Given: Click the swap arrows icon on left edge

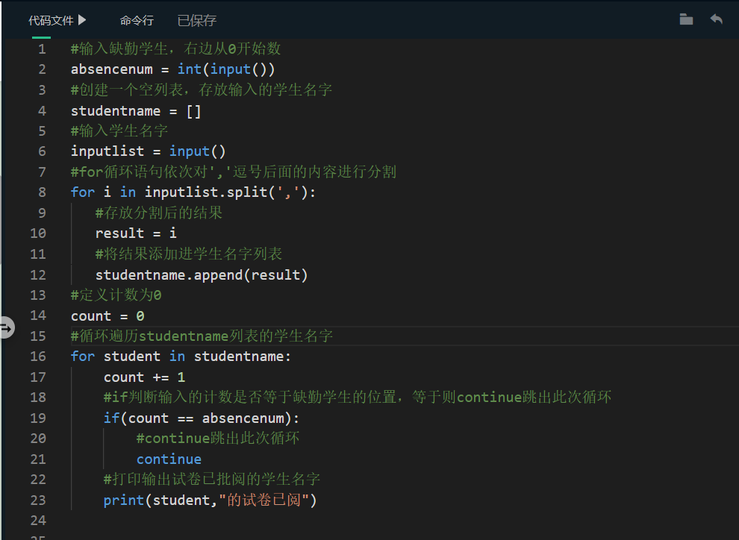Looking at the screenshot, I should [6, 327].
